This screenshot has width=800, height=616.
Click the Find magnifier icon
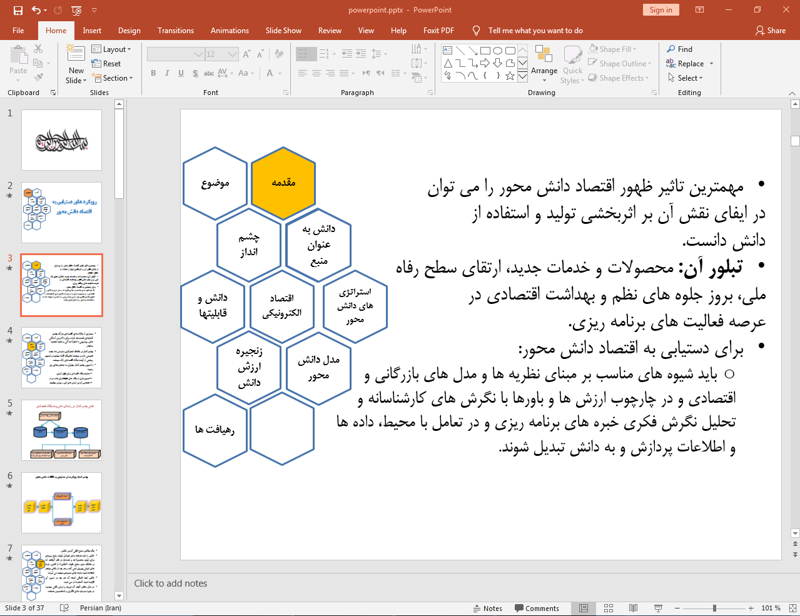(671, 49)
